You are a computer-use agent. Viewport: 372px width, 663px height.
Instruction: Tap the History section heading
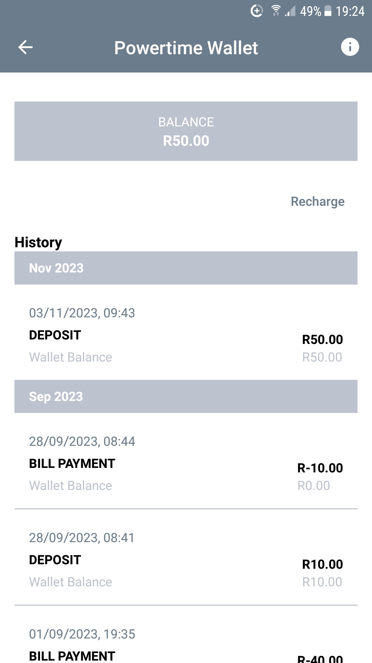point(38,242)
